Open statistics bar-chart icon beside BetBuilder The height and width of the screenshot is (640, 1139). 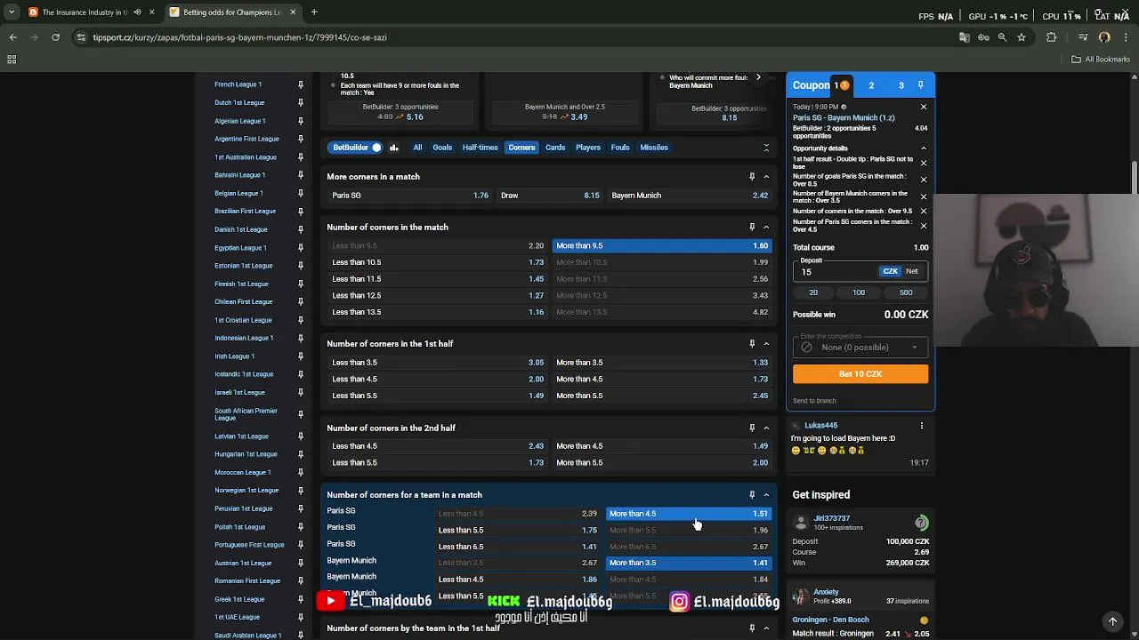pyautogui.click(x=394, y=148)
